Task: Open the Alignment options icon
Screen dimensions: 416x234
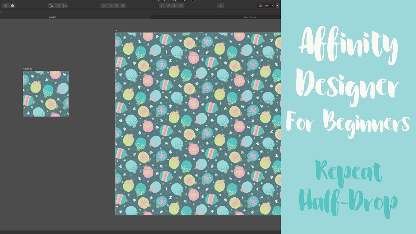Action: click(x=221, y=6)
